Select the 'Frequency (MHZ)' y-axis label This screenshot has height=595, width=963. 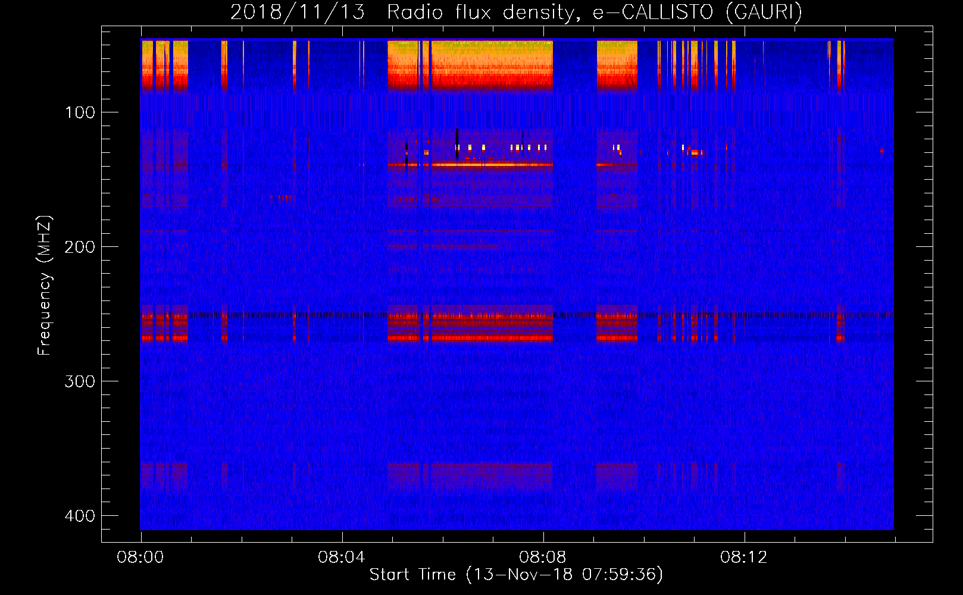tap(45, 286)
